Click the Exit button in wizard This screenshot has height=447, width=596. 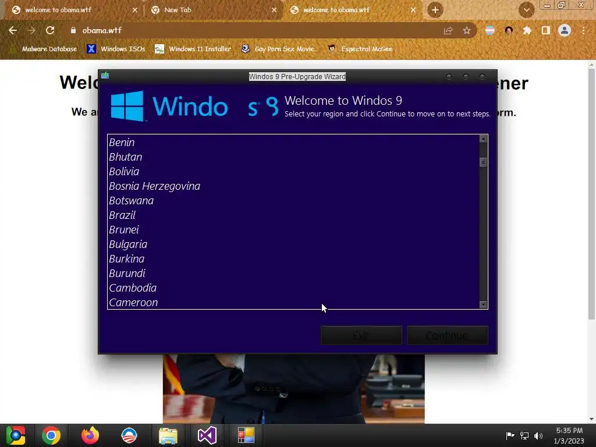click(361, 335)
